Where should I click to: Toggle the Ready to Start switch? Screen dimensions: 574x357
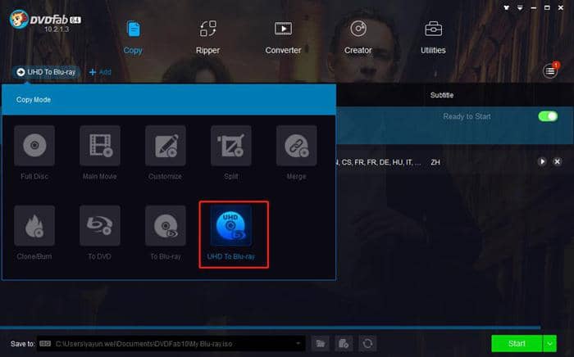[548, 116]
